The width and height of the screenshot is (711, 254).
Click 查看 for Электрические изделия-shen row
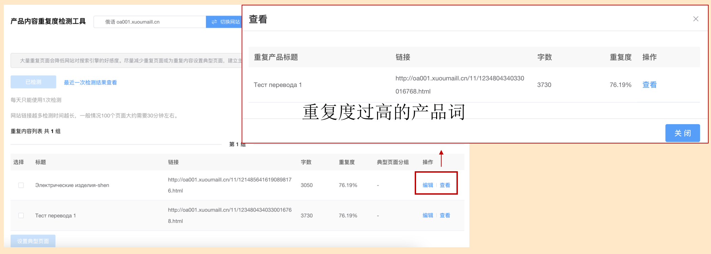(445, 185)
